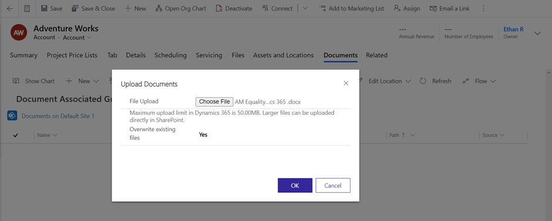
Task: Click the back arrow icon
Action: pos(10,8)
